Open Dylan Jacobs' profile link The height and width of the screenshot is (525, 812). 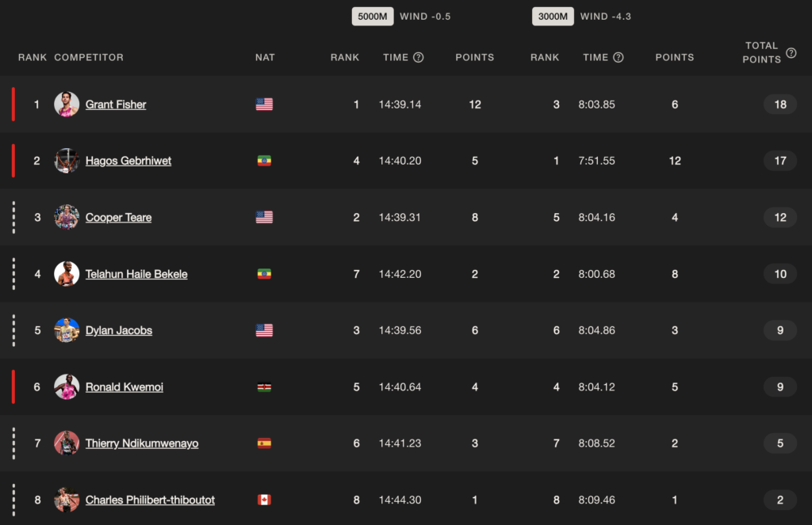tap(119, 330)
